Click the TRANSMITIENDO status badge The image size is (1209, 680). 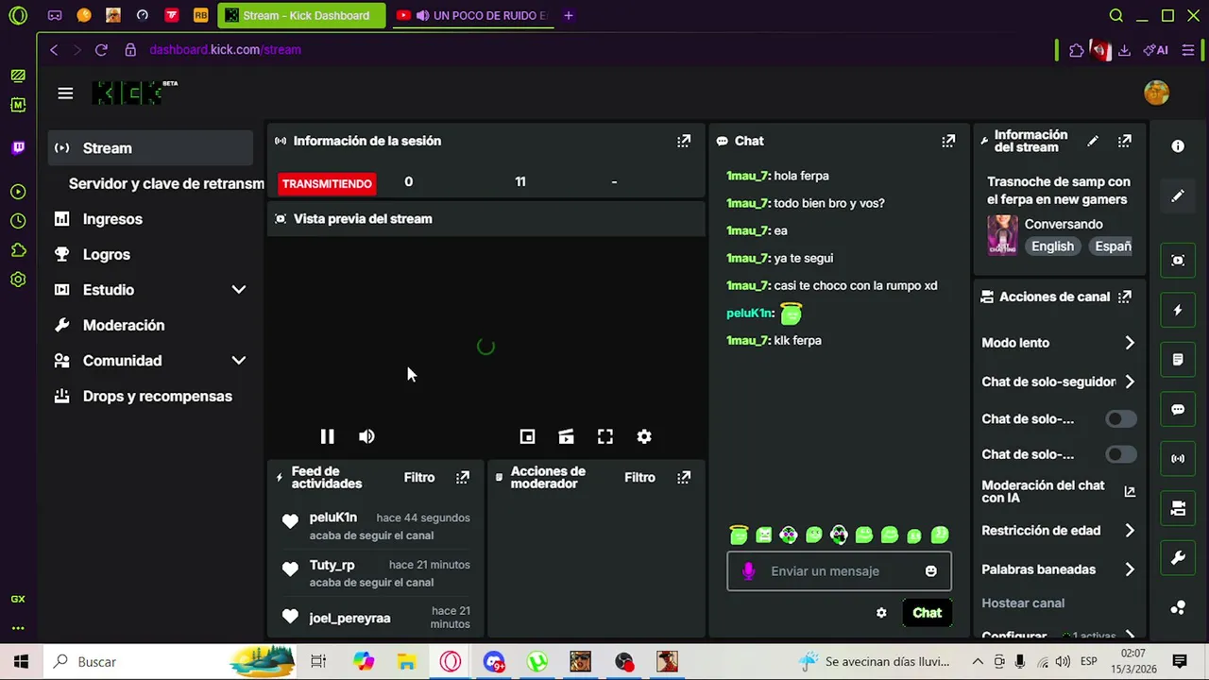click(x=326, y=183)
